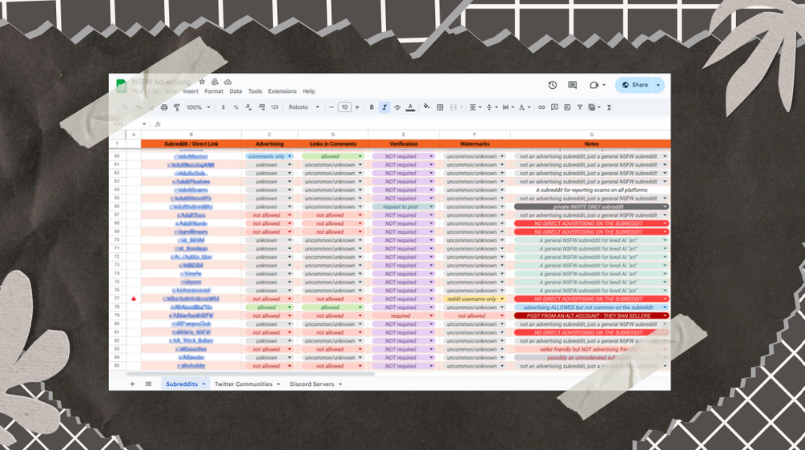The image size is (805, 450).
Task: Open the name box dropdown arrow
Action: point(143,124)
